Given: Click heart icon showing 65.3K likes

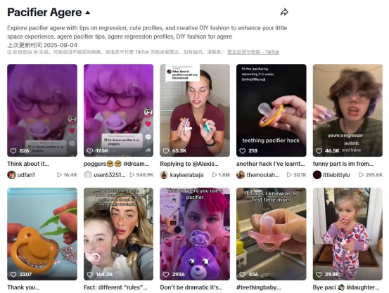Looking at the screenshot, I should [x=166, y=150].
